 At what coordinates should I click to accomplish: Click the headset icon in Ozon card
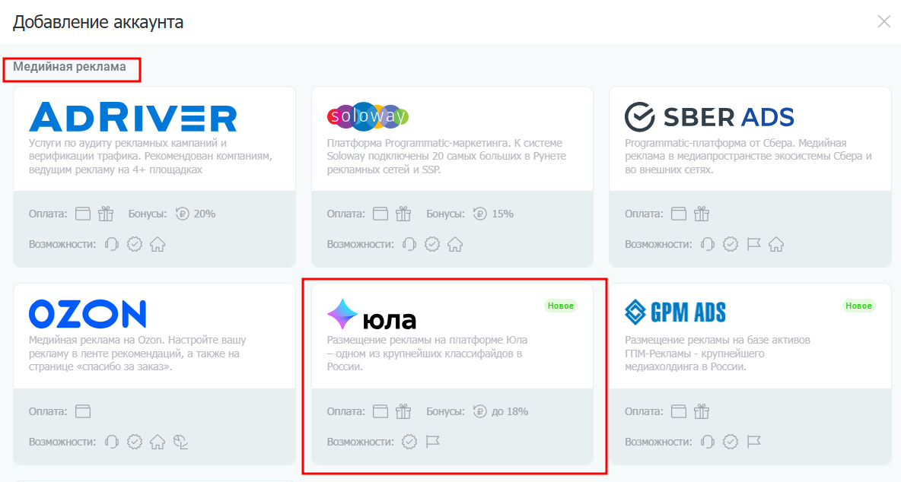click(111, 442)
